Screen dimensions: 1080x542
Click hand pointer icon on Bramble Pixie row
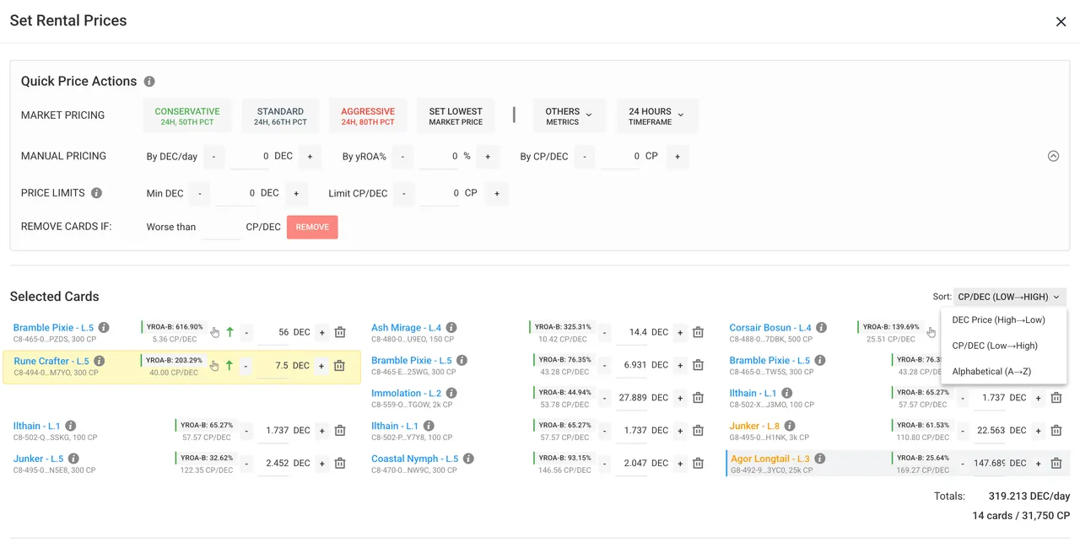(214, 332)
